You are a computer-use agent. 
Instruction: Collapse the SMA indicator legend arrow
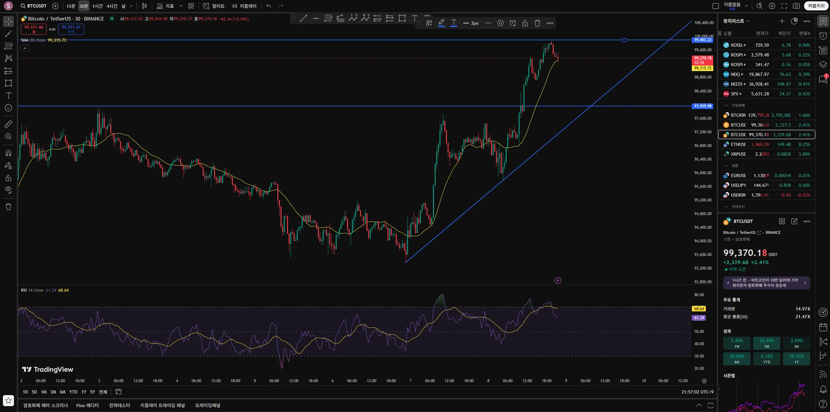[x=25, y=48]
